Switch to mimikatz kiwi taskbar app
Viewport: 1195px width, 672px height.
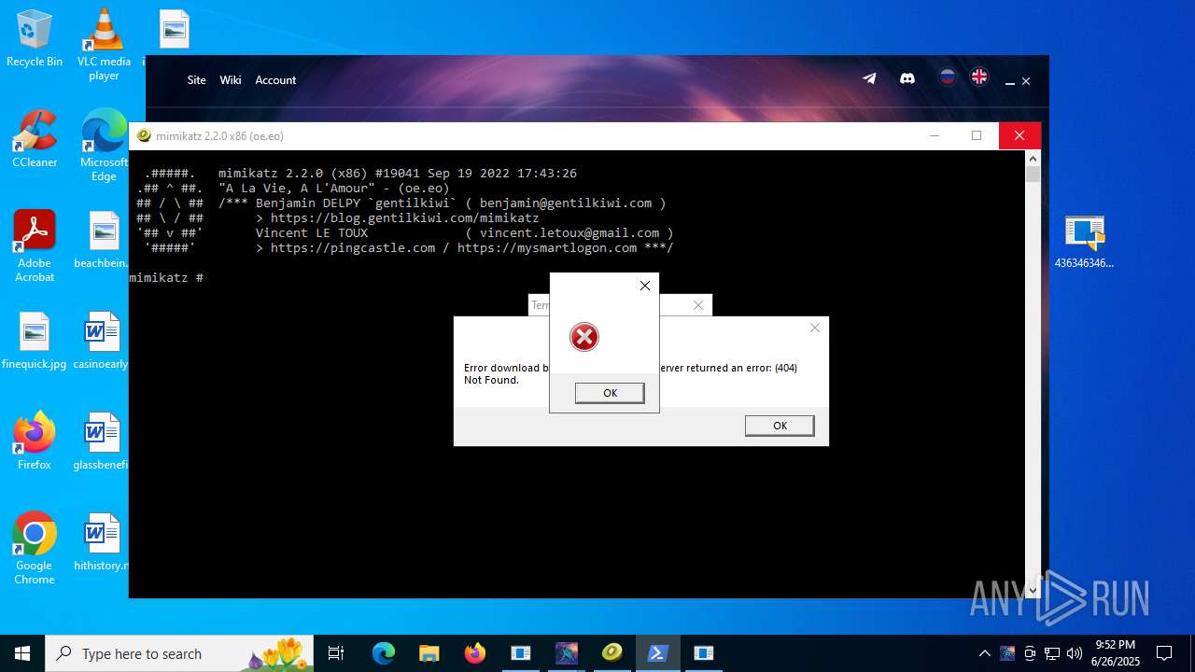pos(612,653)
